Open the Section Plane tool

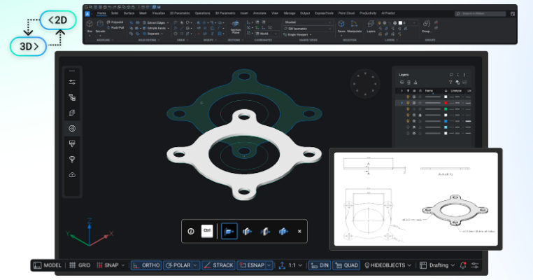tap(236, 27)
